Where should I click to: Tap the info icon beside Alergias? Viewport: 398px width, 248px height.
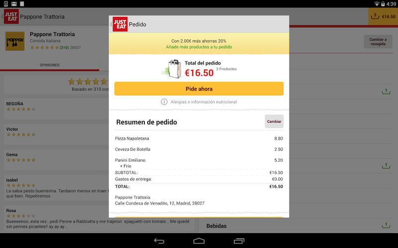(x=164, y=102)
